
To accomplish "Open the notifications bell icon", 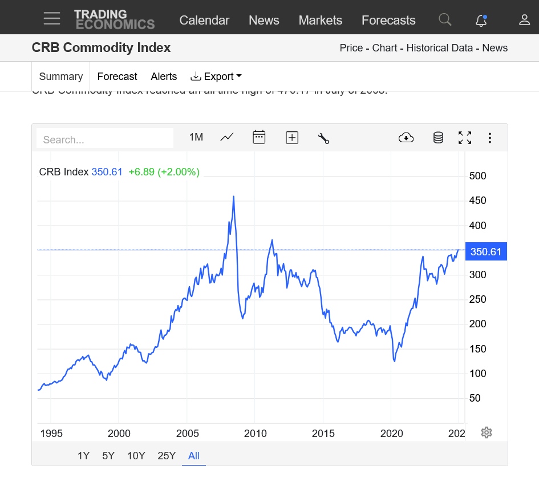I will [481, 21].
